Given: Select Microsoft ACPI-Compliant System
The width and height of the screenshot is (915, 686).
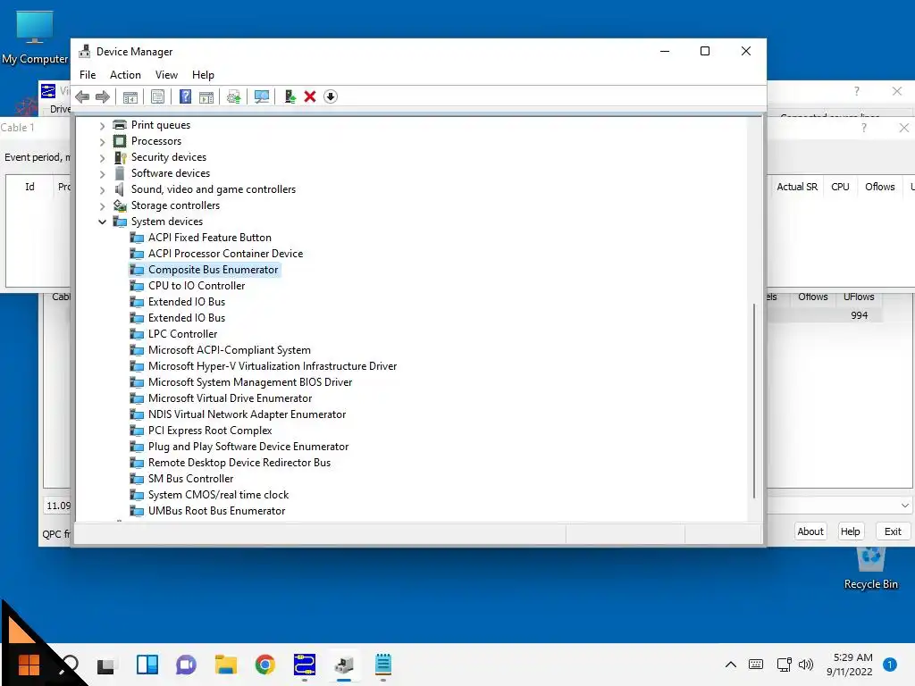Looking at the screenshot, I should pyautogui.click(x=229, y=350).
